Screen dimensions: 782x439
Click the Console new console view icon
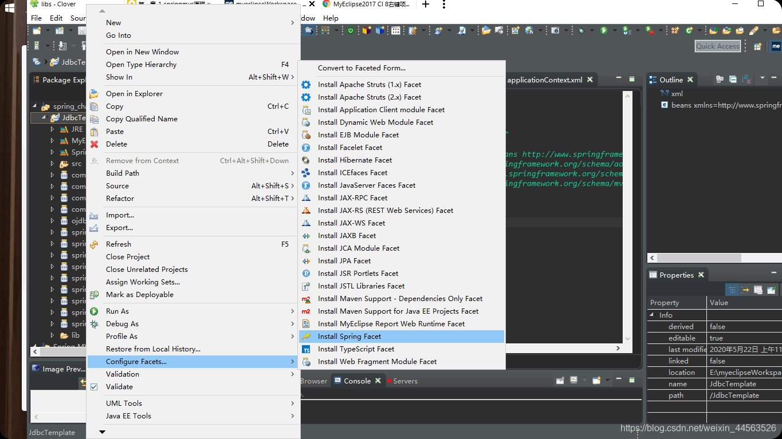coord(596,381)
